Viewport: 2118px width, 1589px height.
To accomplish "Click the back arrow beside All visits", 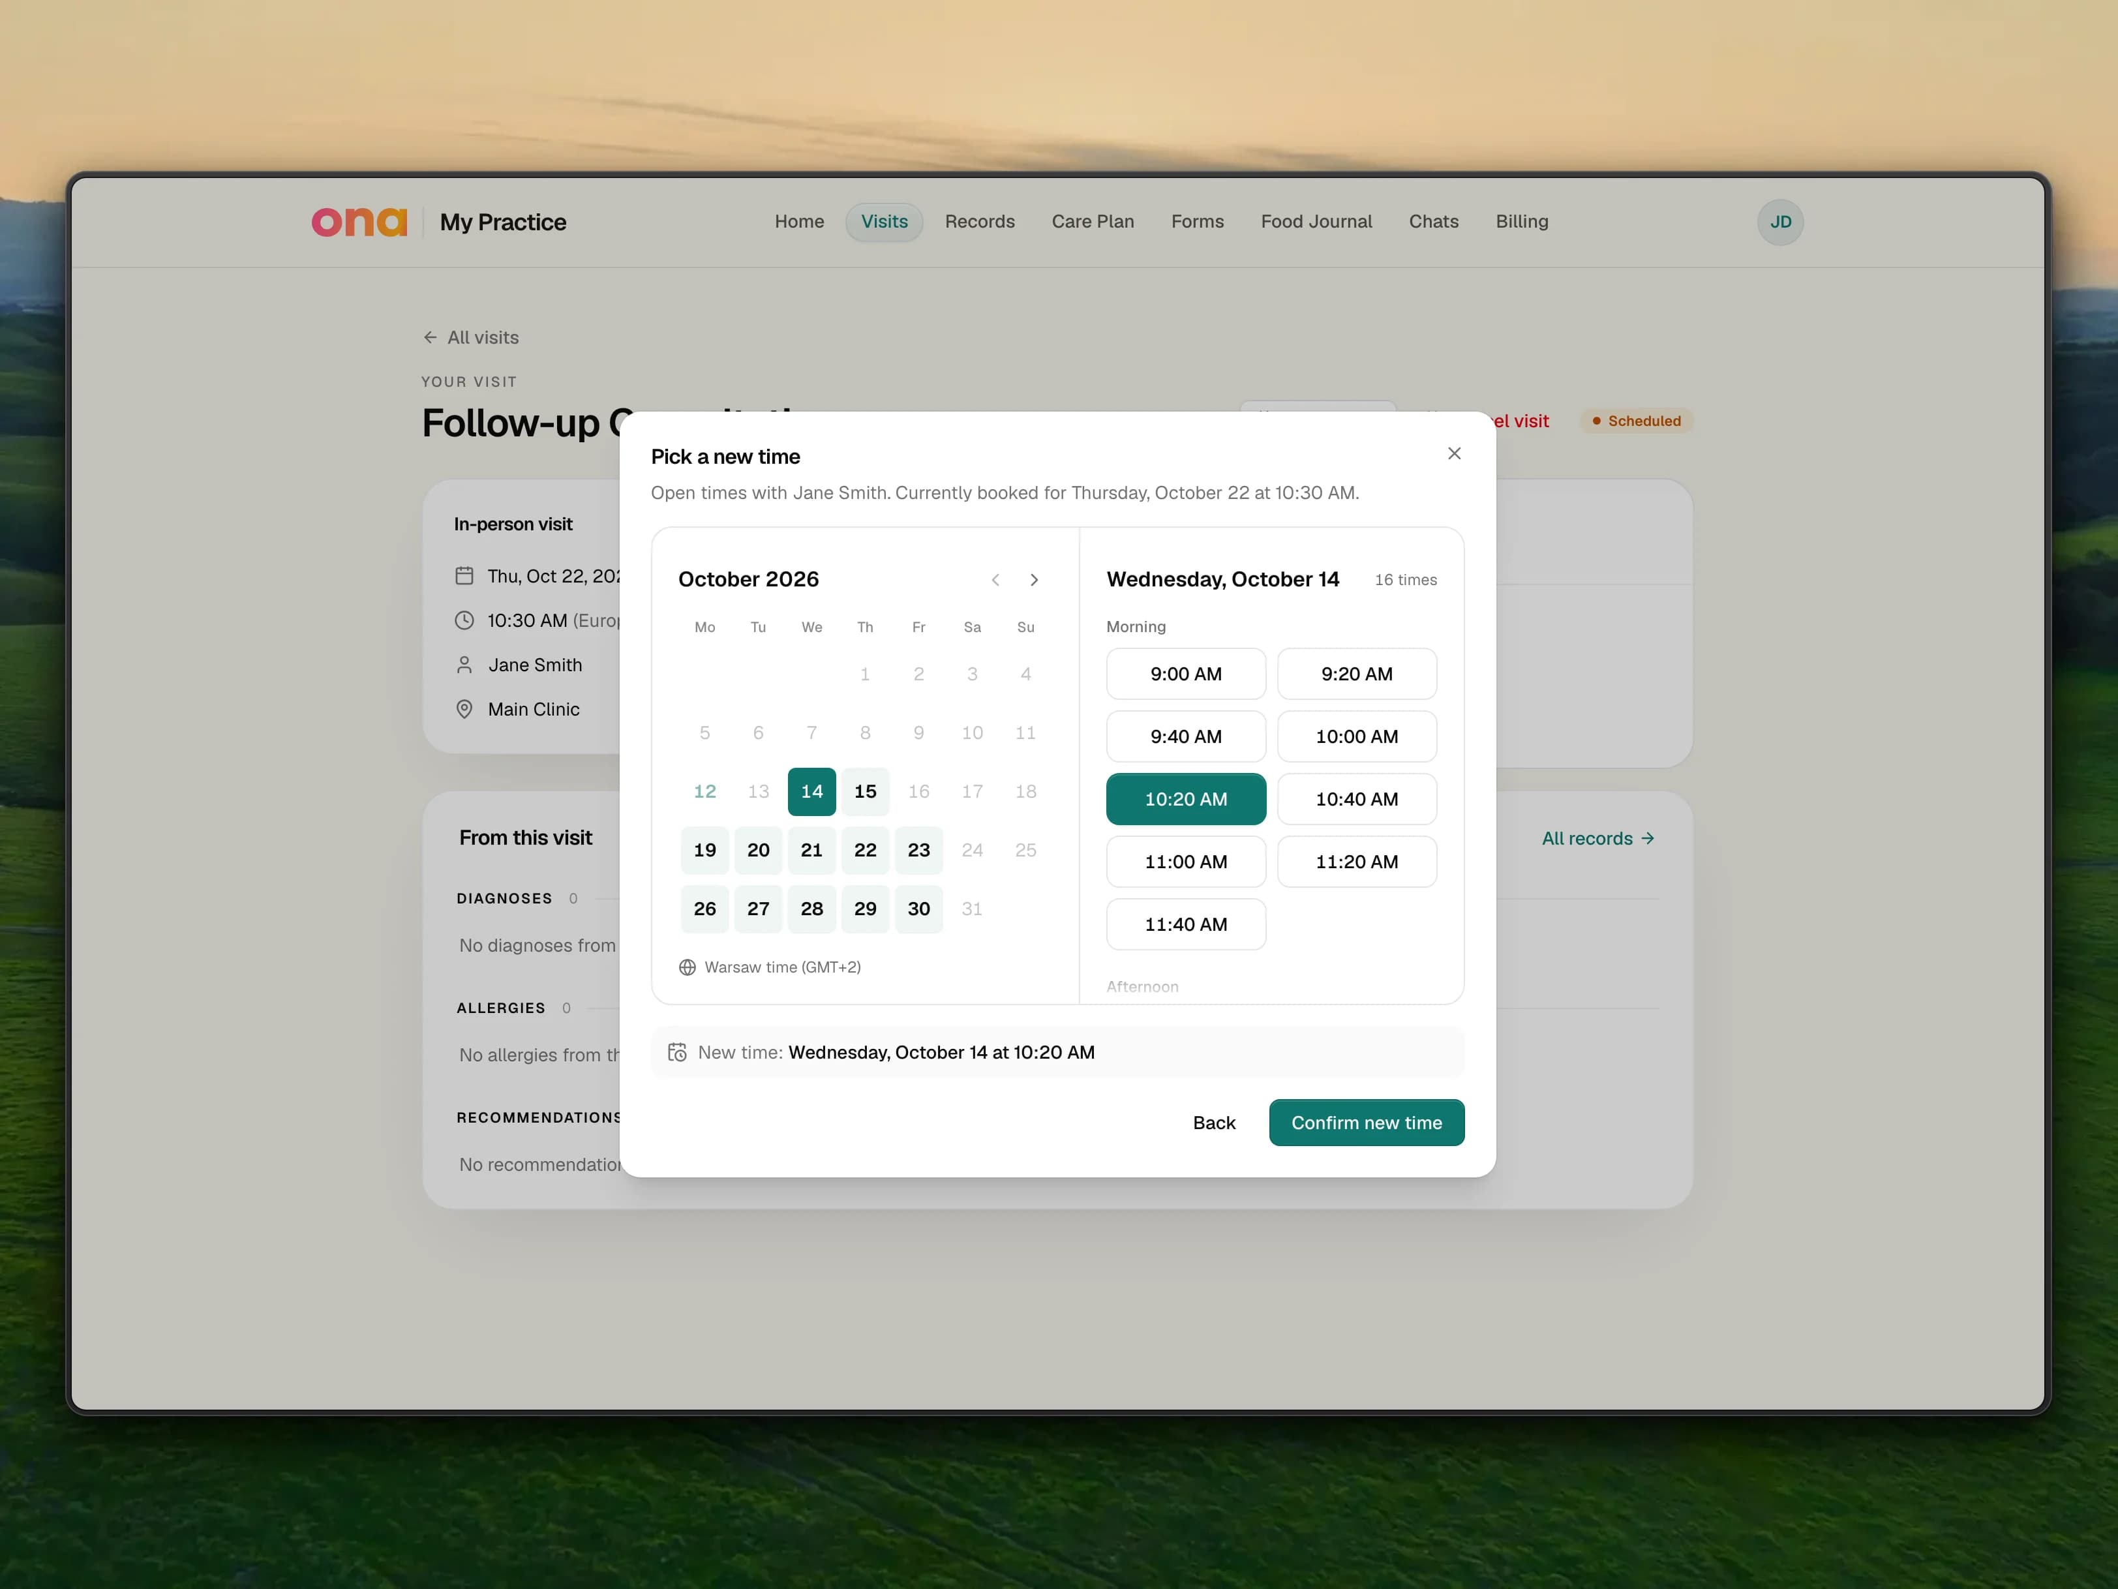I will pyautogui.click(x=430, y=338).
